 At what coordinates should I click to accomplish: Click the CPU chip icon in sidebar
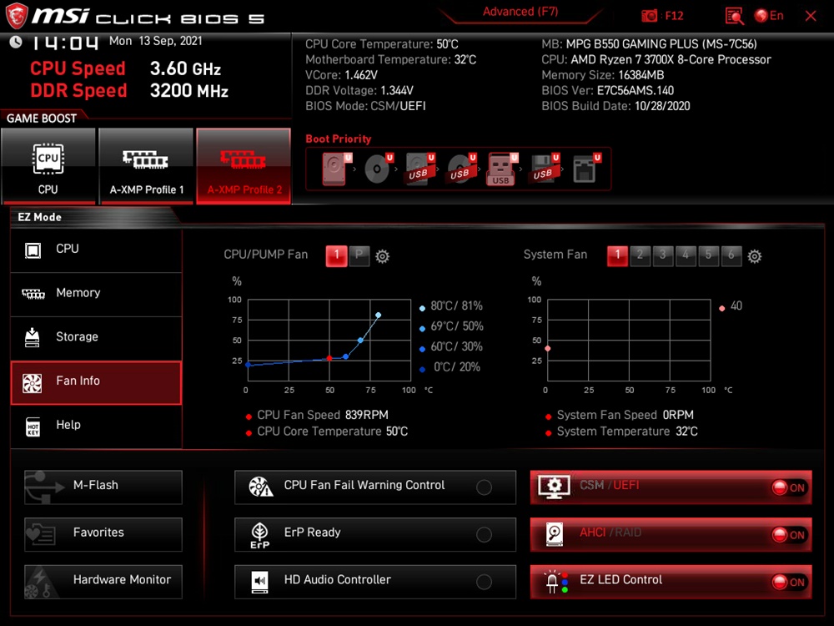point(33,250)
